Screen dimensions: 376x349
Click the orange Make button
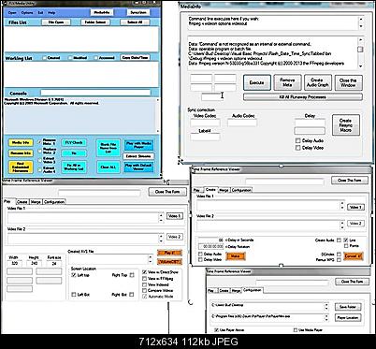click(x=236, y=256)
